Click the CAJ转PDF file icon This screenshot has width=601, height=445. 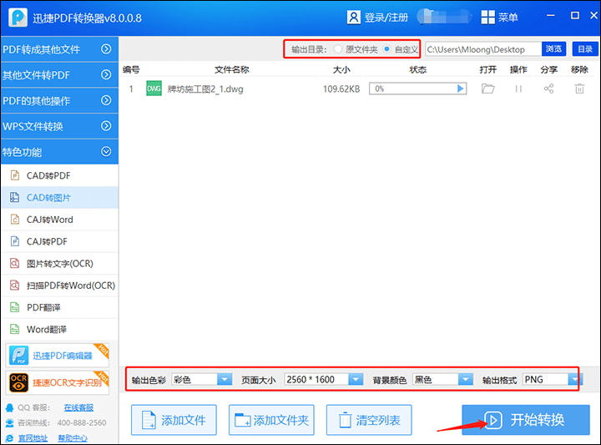click(14, 241)
